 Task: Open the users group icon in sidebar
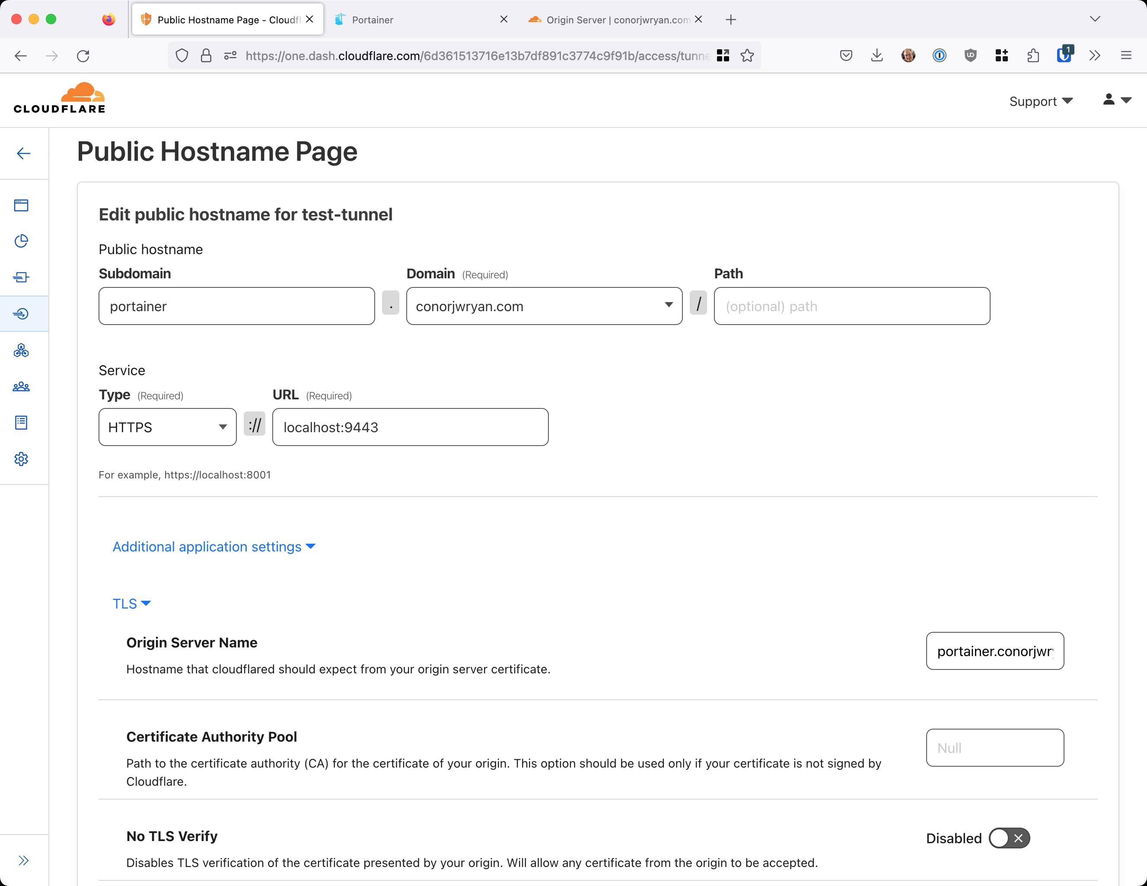pyautogui.click(x=21, y=386)
